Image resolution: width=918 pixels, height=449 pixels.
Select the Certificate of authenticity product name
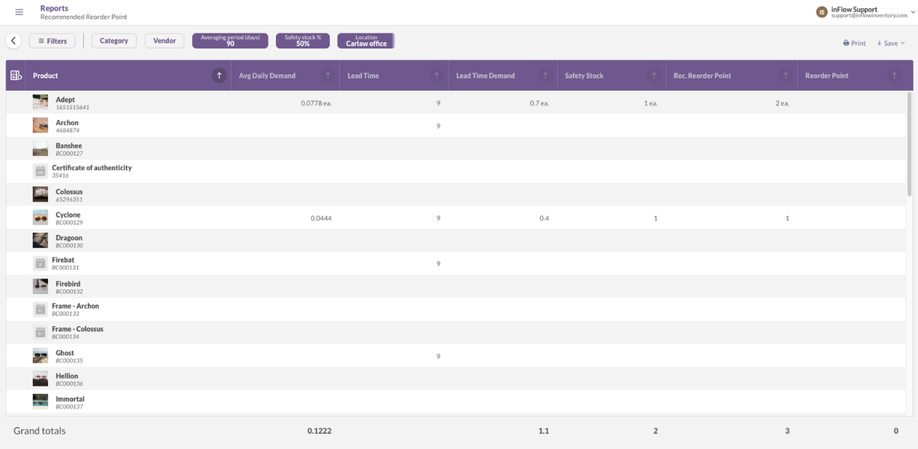tap(92, 167)
